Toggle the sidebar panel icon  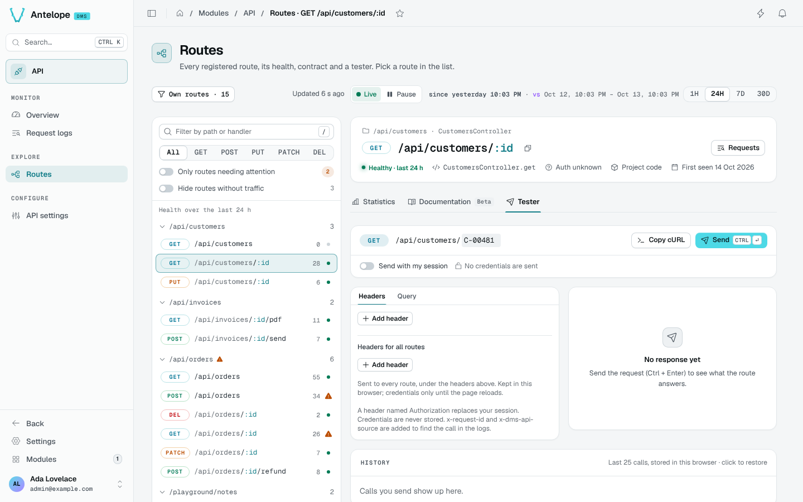(152, 13)
